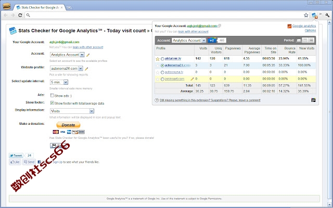Viewport: 333px width, 208px height.
Task: Select the third Period icon
Action: coord(311,41)
